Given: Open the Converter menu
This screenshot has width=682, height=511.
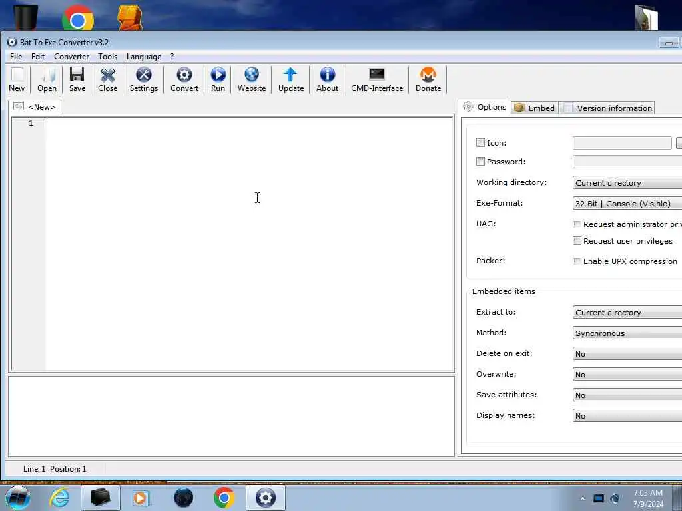Looking at the screenshot, I should pyautogui.click(x=71, y=57).
